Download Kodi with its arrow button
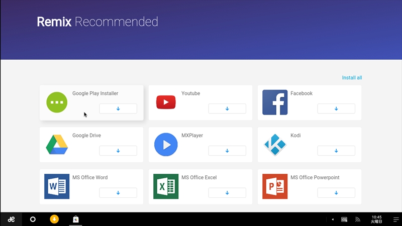The height and width of the screenshot is (226, 402). coord(336,151)
